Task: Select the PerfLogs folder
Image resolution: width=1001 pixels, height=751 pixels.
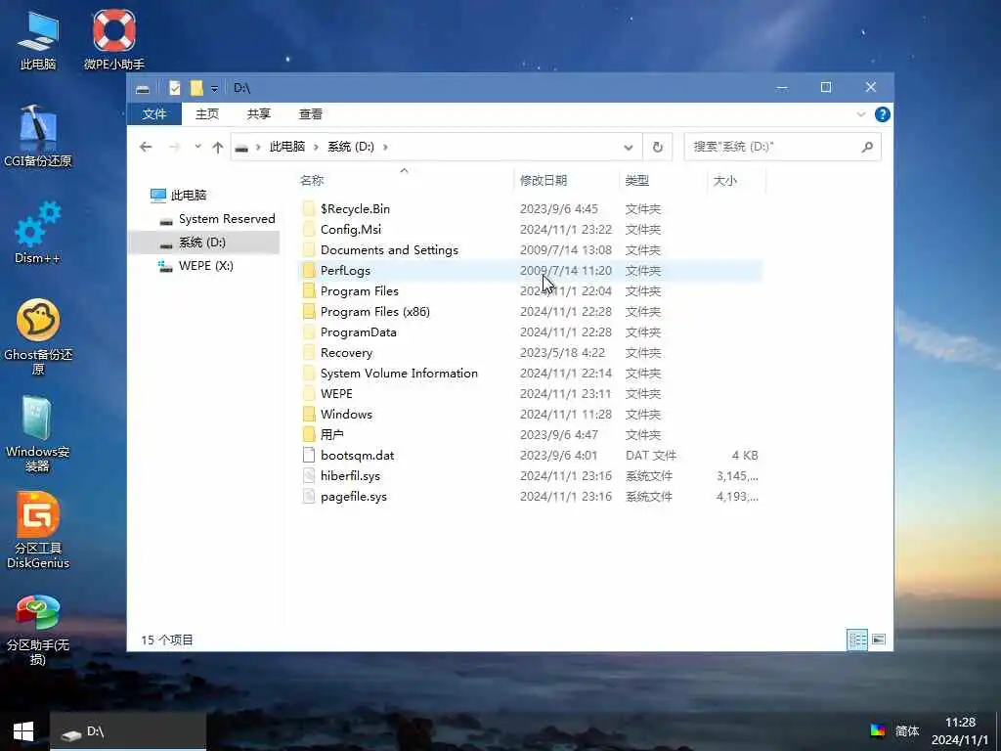Action: coord(345,270)
